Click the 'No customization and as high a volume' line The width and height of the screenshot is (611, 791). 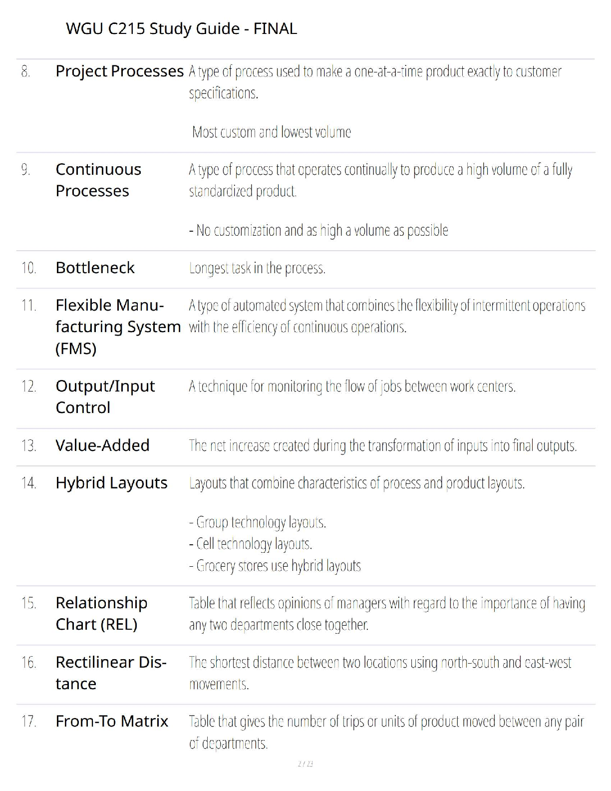coord(318,230)
